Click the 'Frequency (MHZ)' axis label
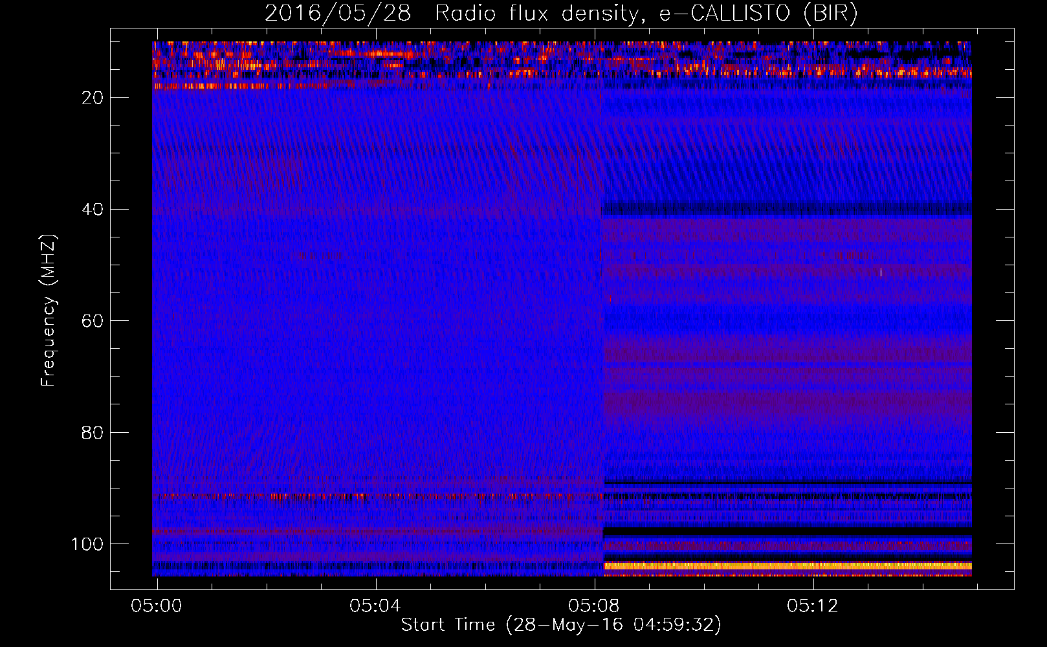1047x647 pixels. coord(49,311)
